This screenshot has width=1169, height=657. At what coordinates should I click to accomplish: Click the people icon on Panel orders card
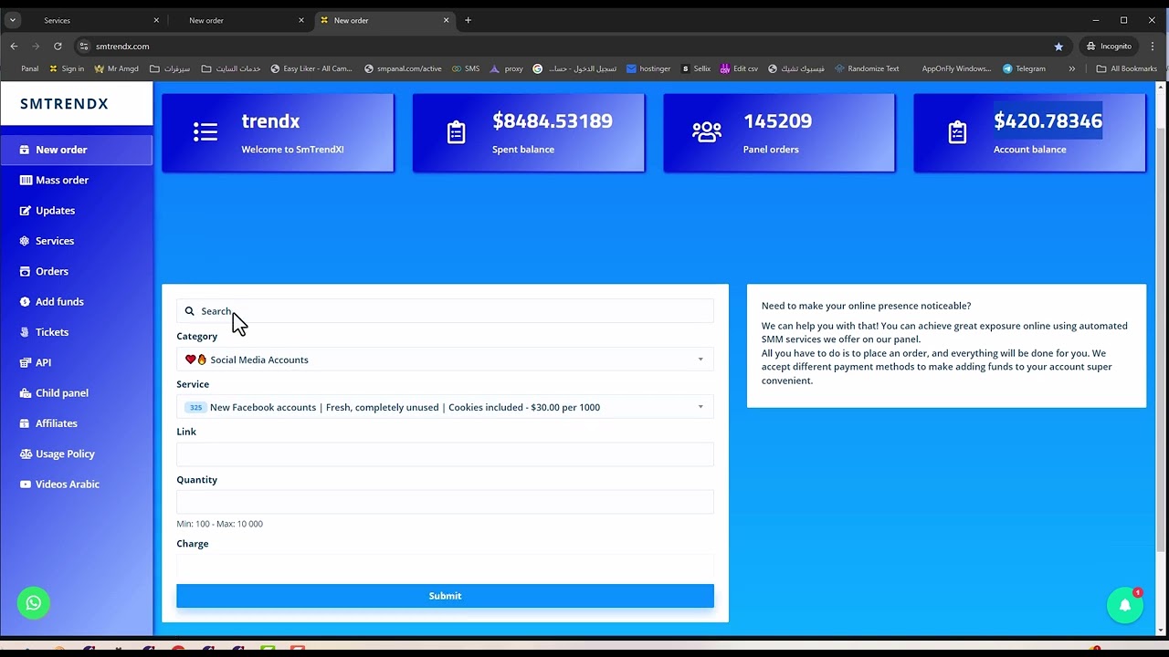tap(707, 132)
